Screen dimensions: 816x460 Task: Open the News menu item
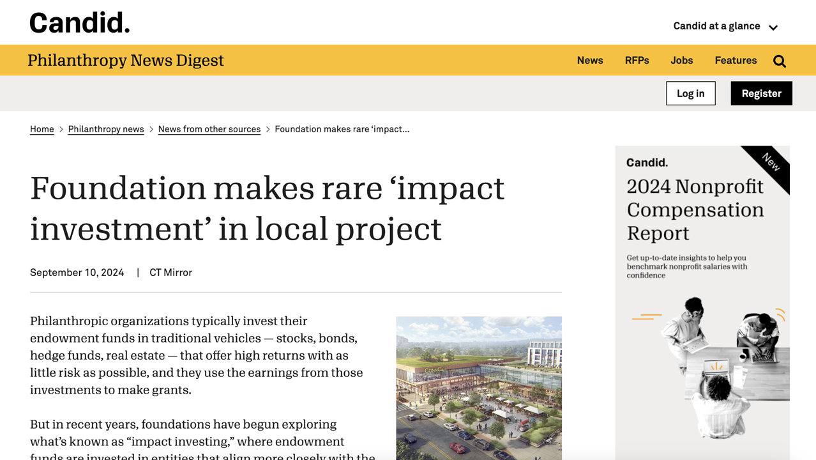(590, 60)
